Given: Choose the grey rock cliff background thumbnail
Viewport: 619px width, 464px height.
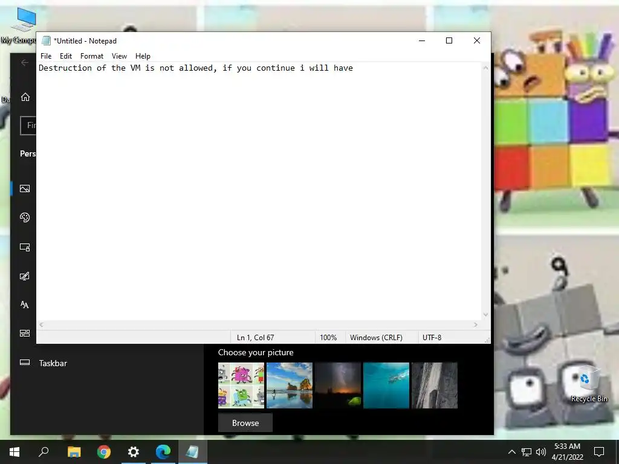Looking at the screenshot, I should click(435, 385).
